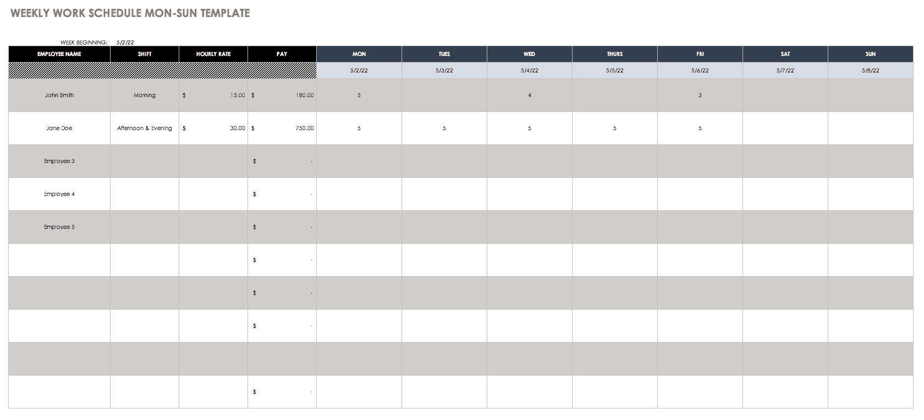Select the Employee 3 cell

click(59, 161)
